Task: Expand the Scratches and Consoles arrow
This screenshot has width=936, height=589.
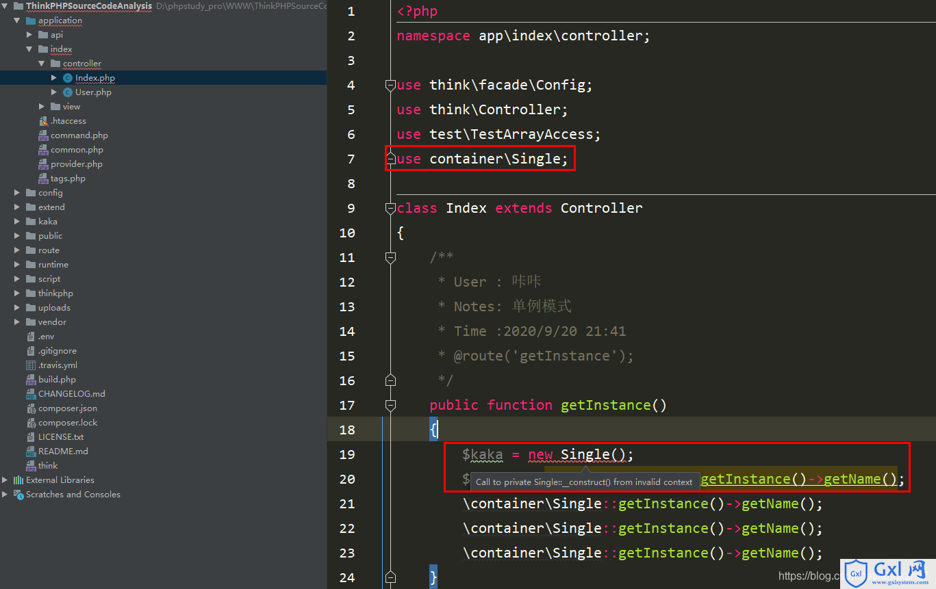Action: 5,495
